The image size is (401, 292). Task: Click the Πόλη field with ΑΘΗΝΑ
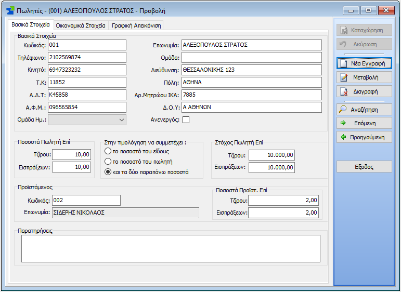pos(252,82)
